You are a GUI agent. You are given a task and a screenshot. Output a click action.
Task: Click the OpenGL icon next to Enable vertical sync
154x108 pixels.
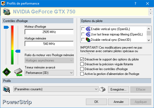(x=88, y=29)
